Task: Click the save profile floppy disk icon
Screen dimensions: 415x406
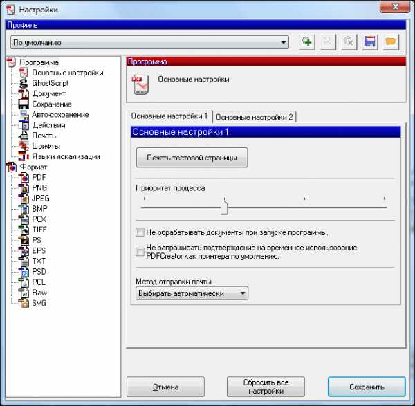Action: click(370, 42)
